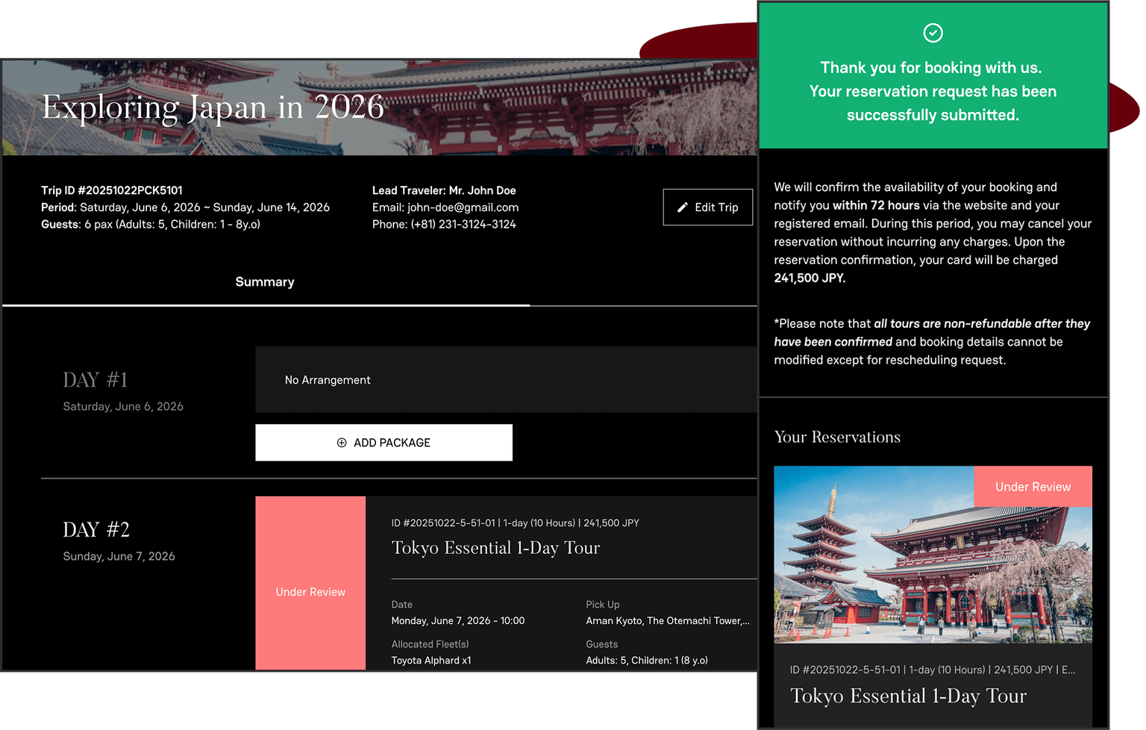This screenshot has height=730, width=1146.
Task: Click the pencil icon beside Edit Trip
Action: 682,208
